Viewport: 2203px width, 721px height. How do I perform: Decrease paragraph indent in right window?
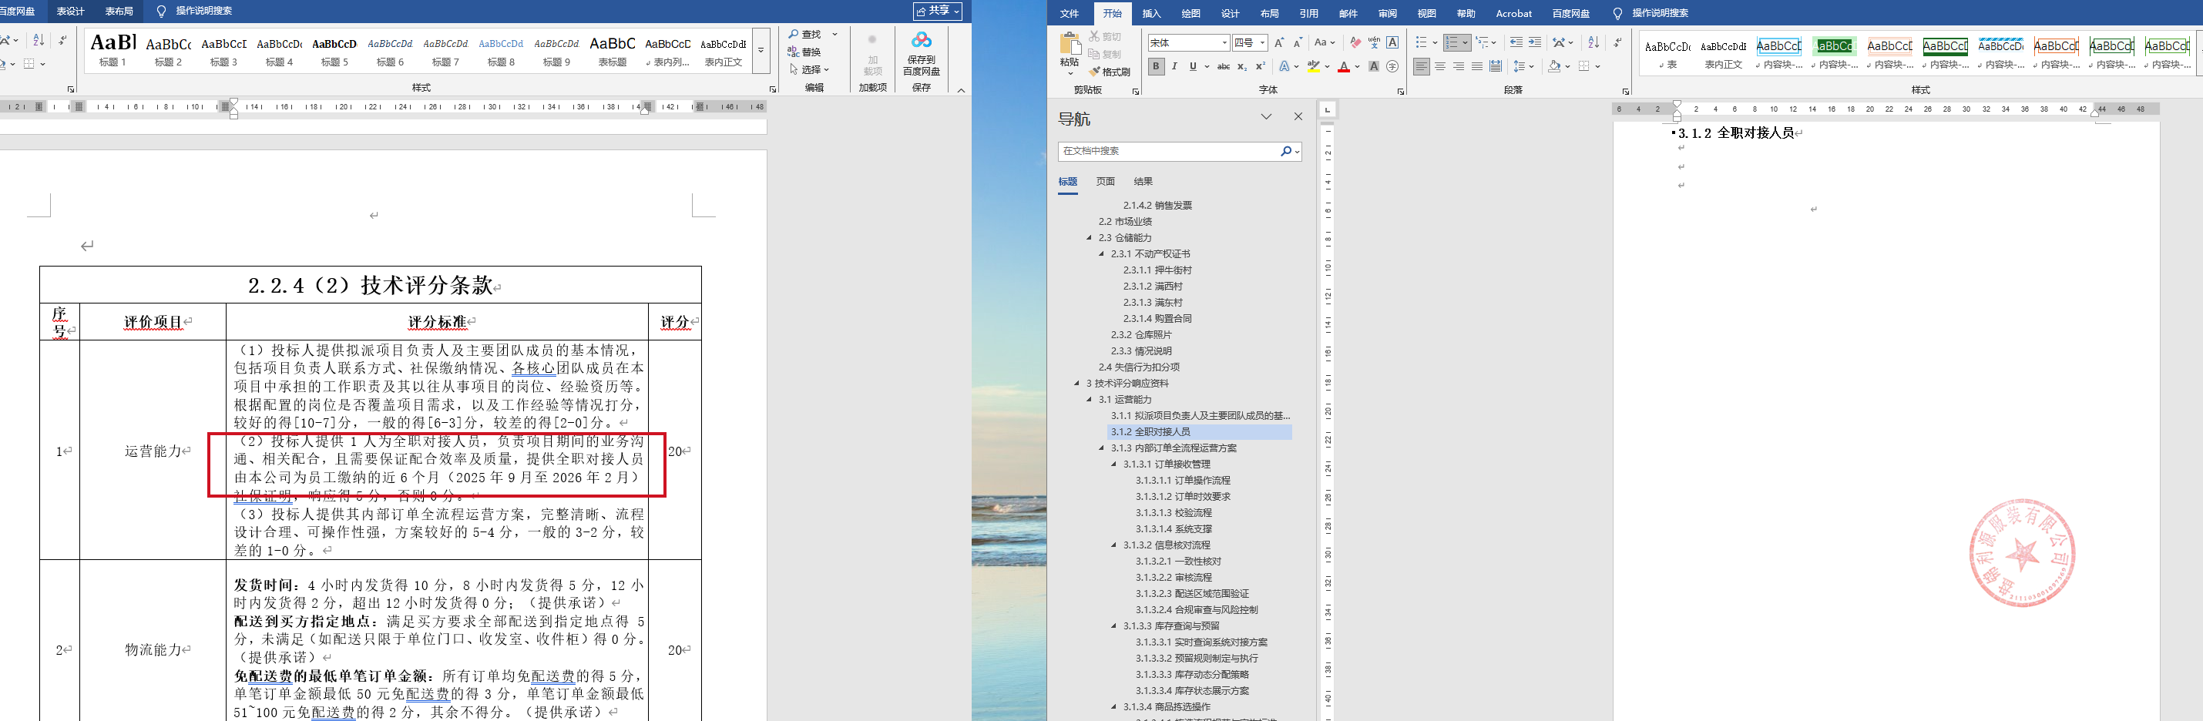click(x=1516, y=43)
